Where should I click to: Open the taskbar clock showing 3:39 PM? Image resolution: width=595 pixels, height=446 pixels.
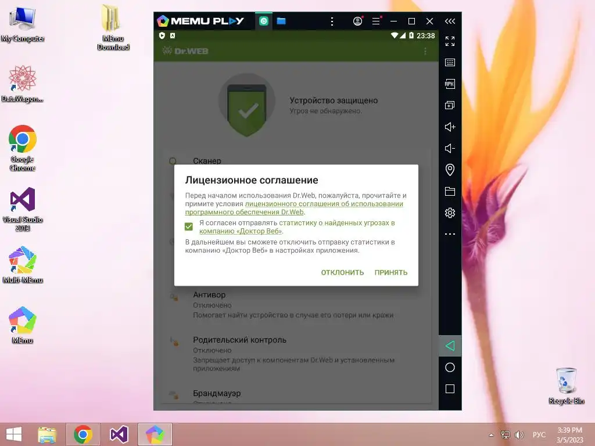pos(569,435)
